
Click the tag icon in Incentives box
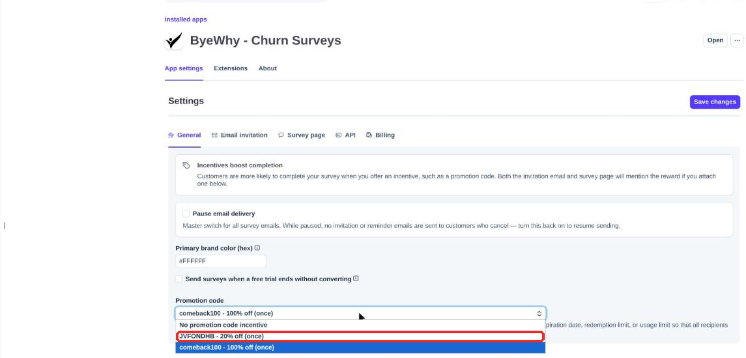click(x=186, y=165)
